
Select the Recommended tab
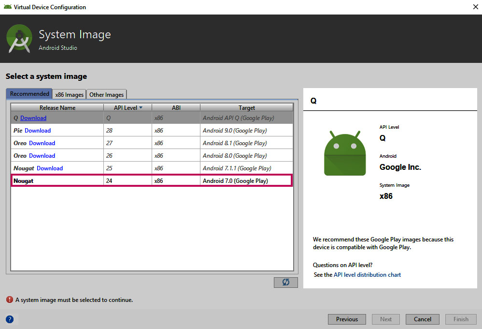tap(29, 94)
